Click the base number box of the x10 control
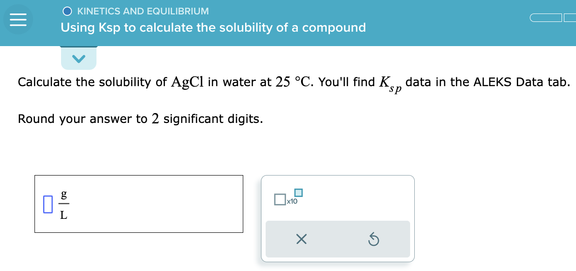The height and width of the screenshot is (271, 576). (280, 199)
